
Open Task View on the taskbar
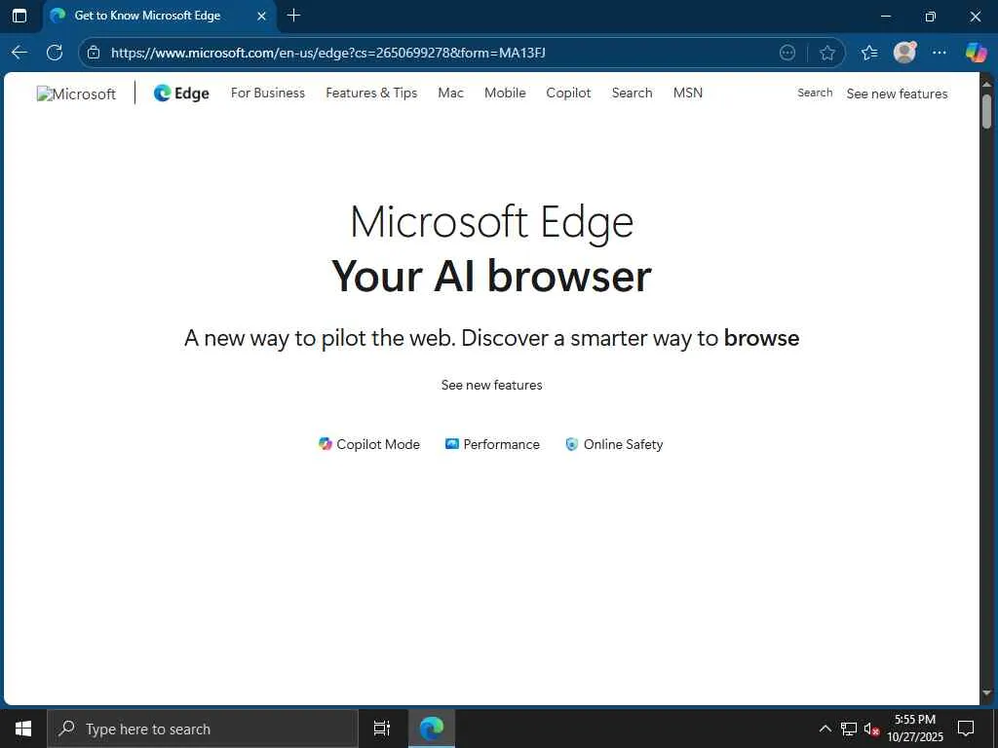click(x=382, y=729)
